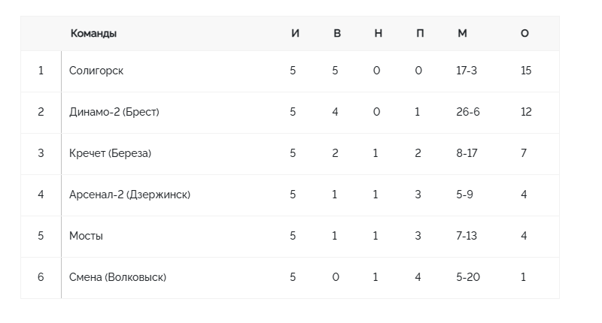Viewport: 602px width, 323px height.
Task: Select the 12 points cell for Динамо-2
Action: pos(525,112)
